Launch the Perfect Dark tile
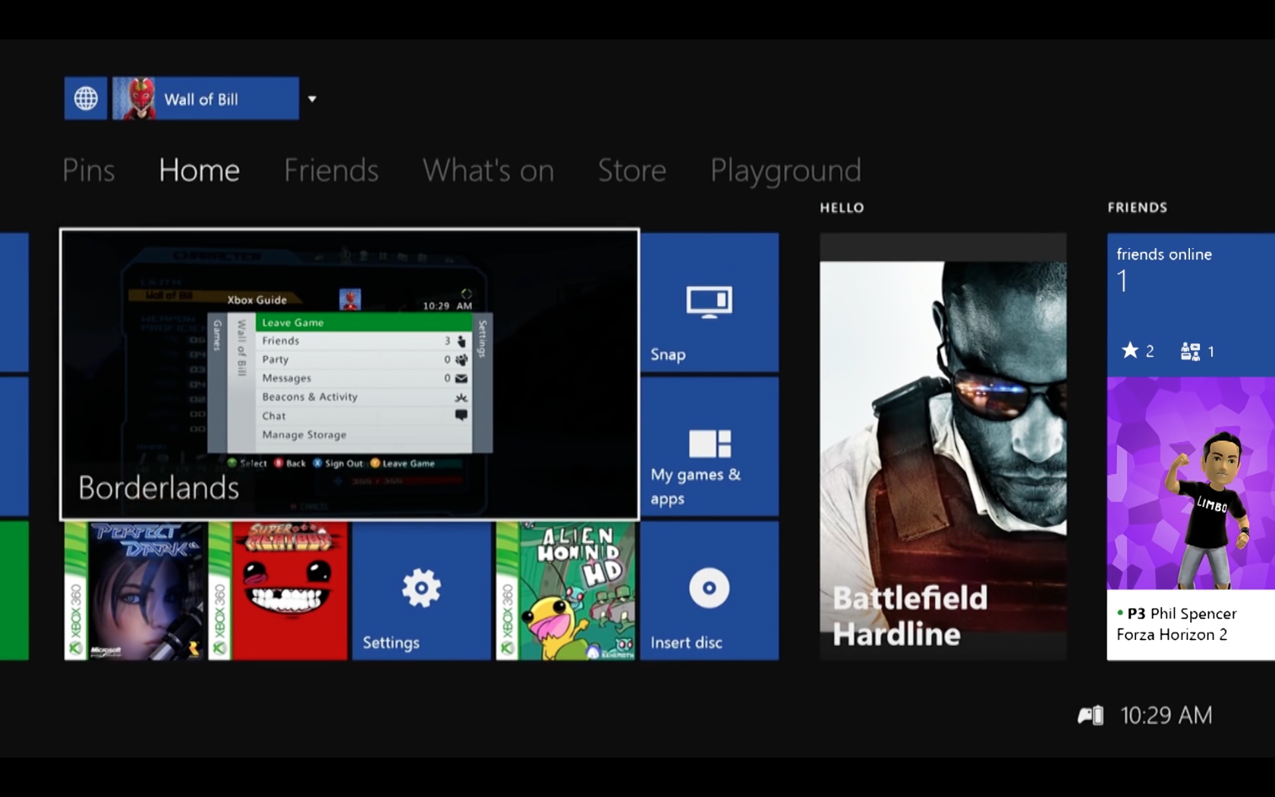The image size is (1275, 797). click(134, 591)
